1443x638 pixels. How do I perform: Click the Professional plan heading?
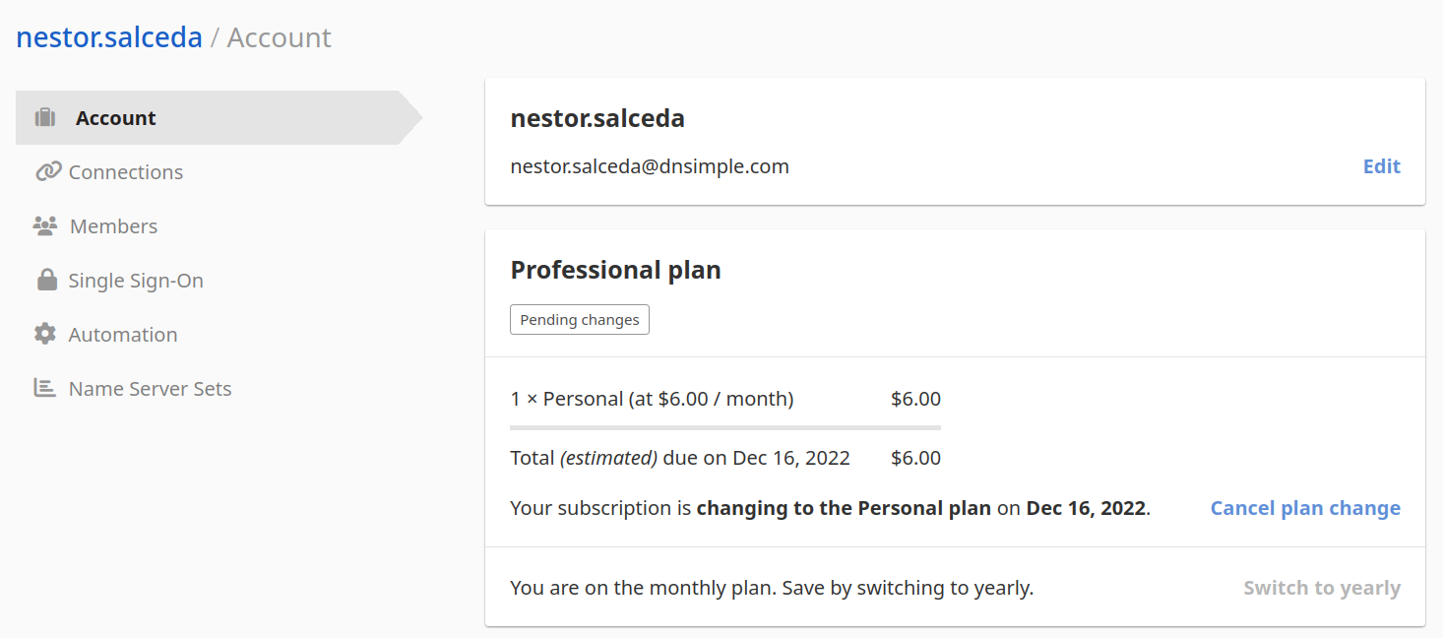[x=615, y=270]
